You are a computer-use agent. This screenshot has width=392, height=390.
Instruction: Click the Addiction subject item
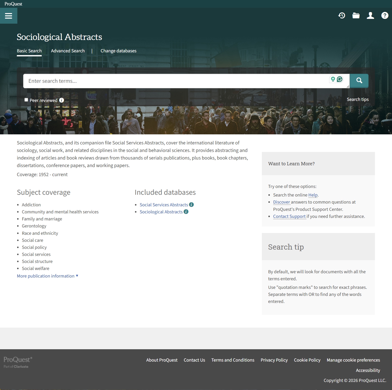[x=31, y=205]
